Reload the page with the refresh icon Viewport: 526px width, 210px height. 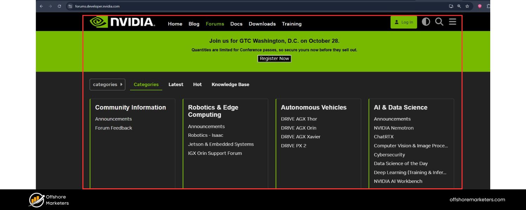coord(59,6)
